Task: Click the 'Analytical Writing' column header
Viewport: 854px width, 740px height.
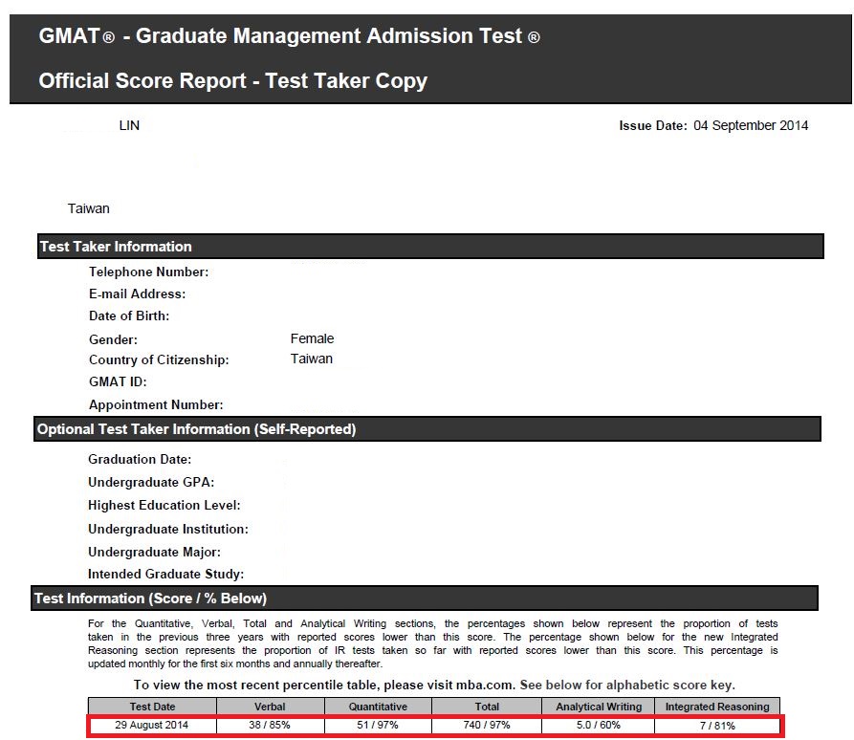Action: click(x=599, y=707)
